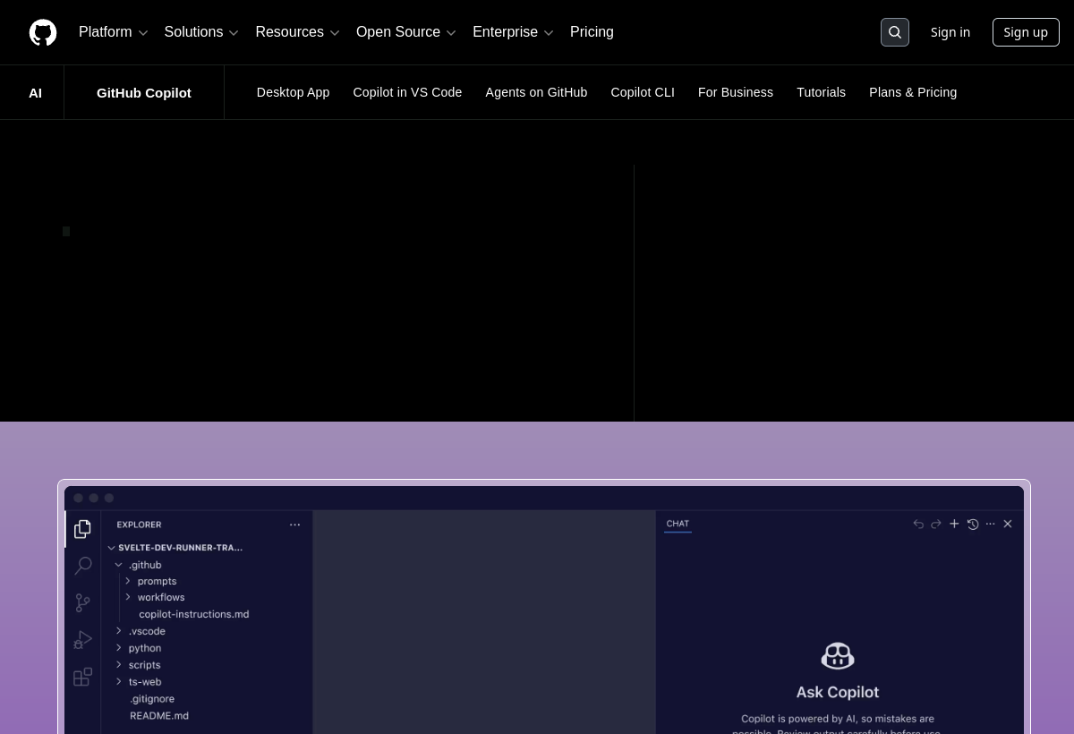Expand the prompts folder

[150, 581]
